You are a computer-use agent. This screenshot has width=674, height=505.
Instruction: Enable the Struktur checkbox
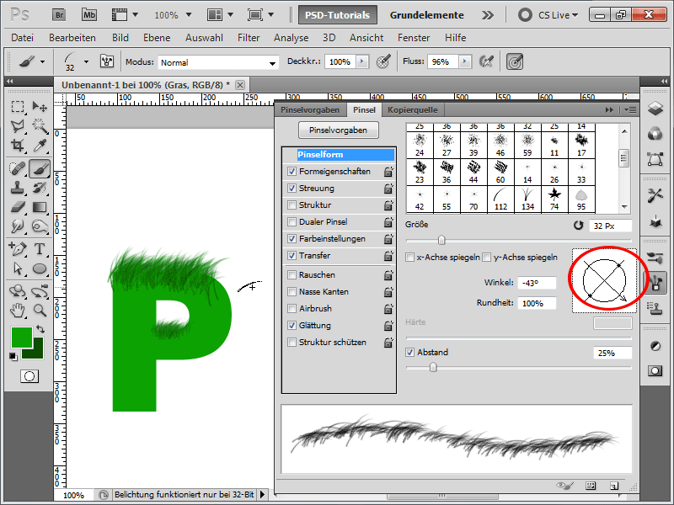click(x=292, y=205)
